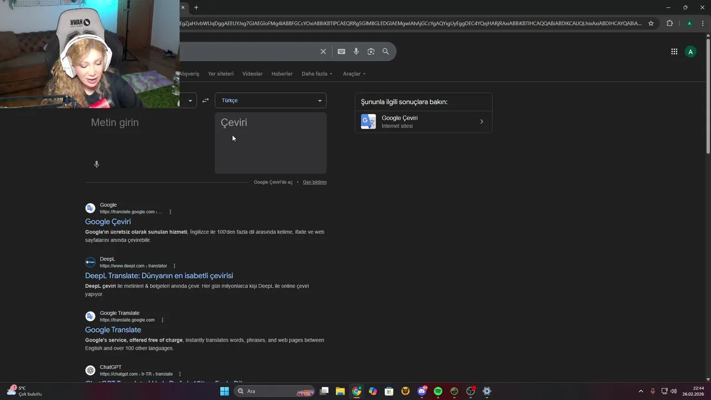Open more options for Google Translate result
The height and width of the screenshot is (400, 711).
[x=162, y=320]
